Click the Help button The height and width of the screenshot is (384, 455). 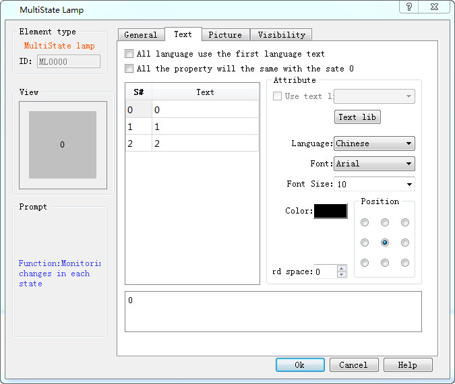(408, 365)
